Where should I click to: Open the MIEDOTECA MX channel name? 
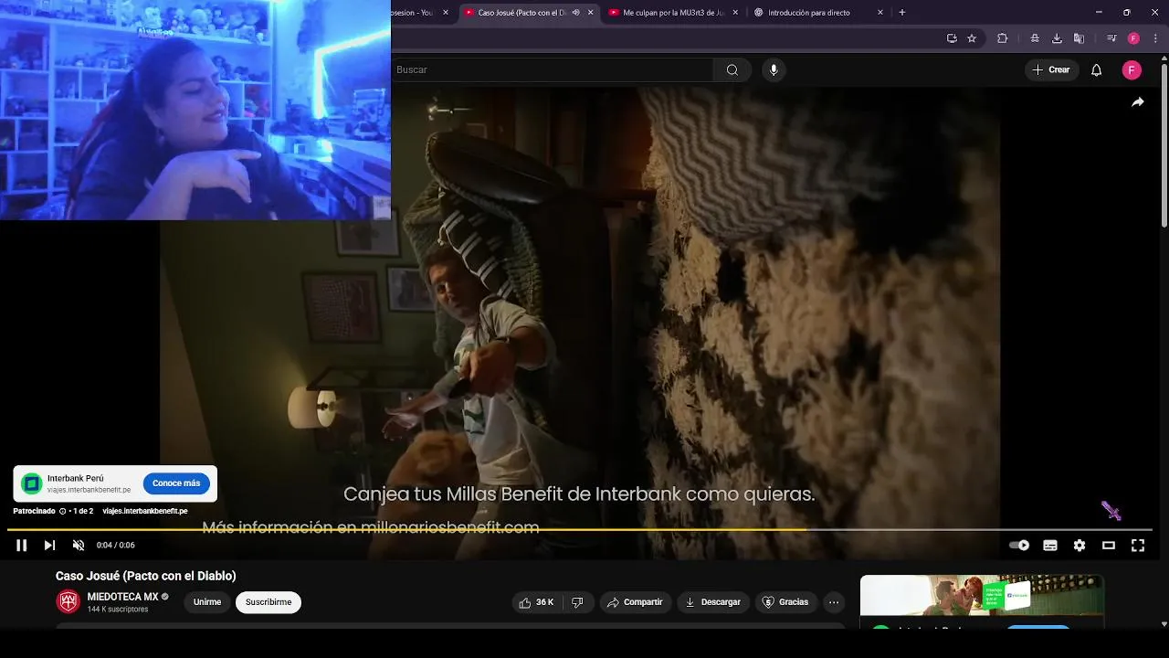122,597
